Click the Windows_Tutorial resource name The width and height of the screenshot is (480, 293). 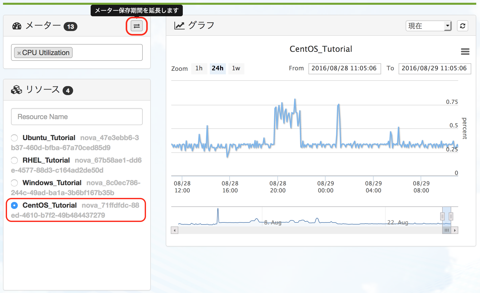52,183
